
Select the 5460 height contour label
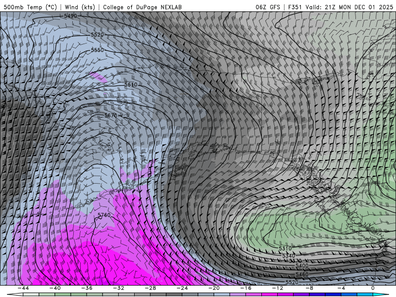click(x=302, y=274)
